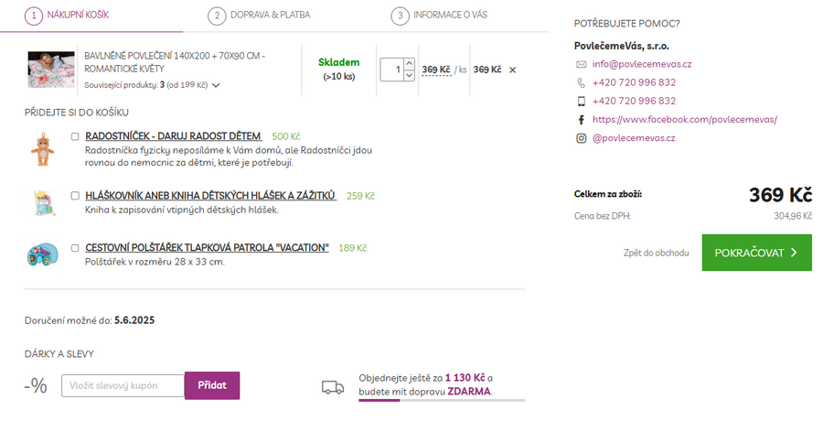The width and height of the screenshot is (823, 421).
Task: Click the Přidat coupon button
Action: pyautogui.click(x=212, y=385)
